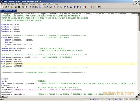Open the Edit menu
This screenshot has height=101, width=140.
click(8, 4)
